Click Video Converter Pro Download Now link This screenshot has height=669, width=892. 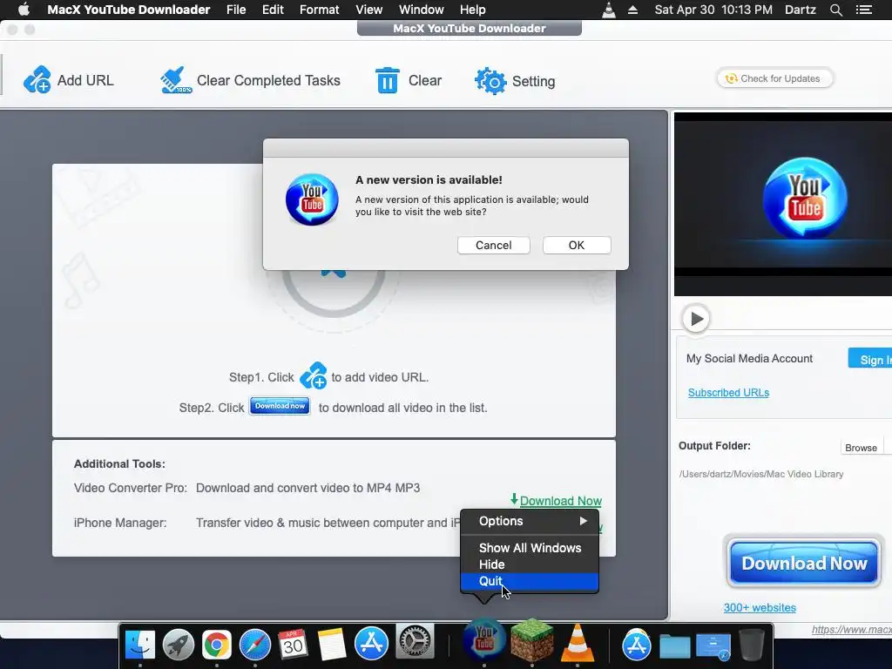[x=560, y=501]
